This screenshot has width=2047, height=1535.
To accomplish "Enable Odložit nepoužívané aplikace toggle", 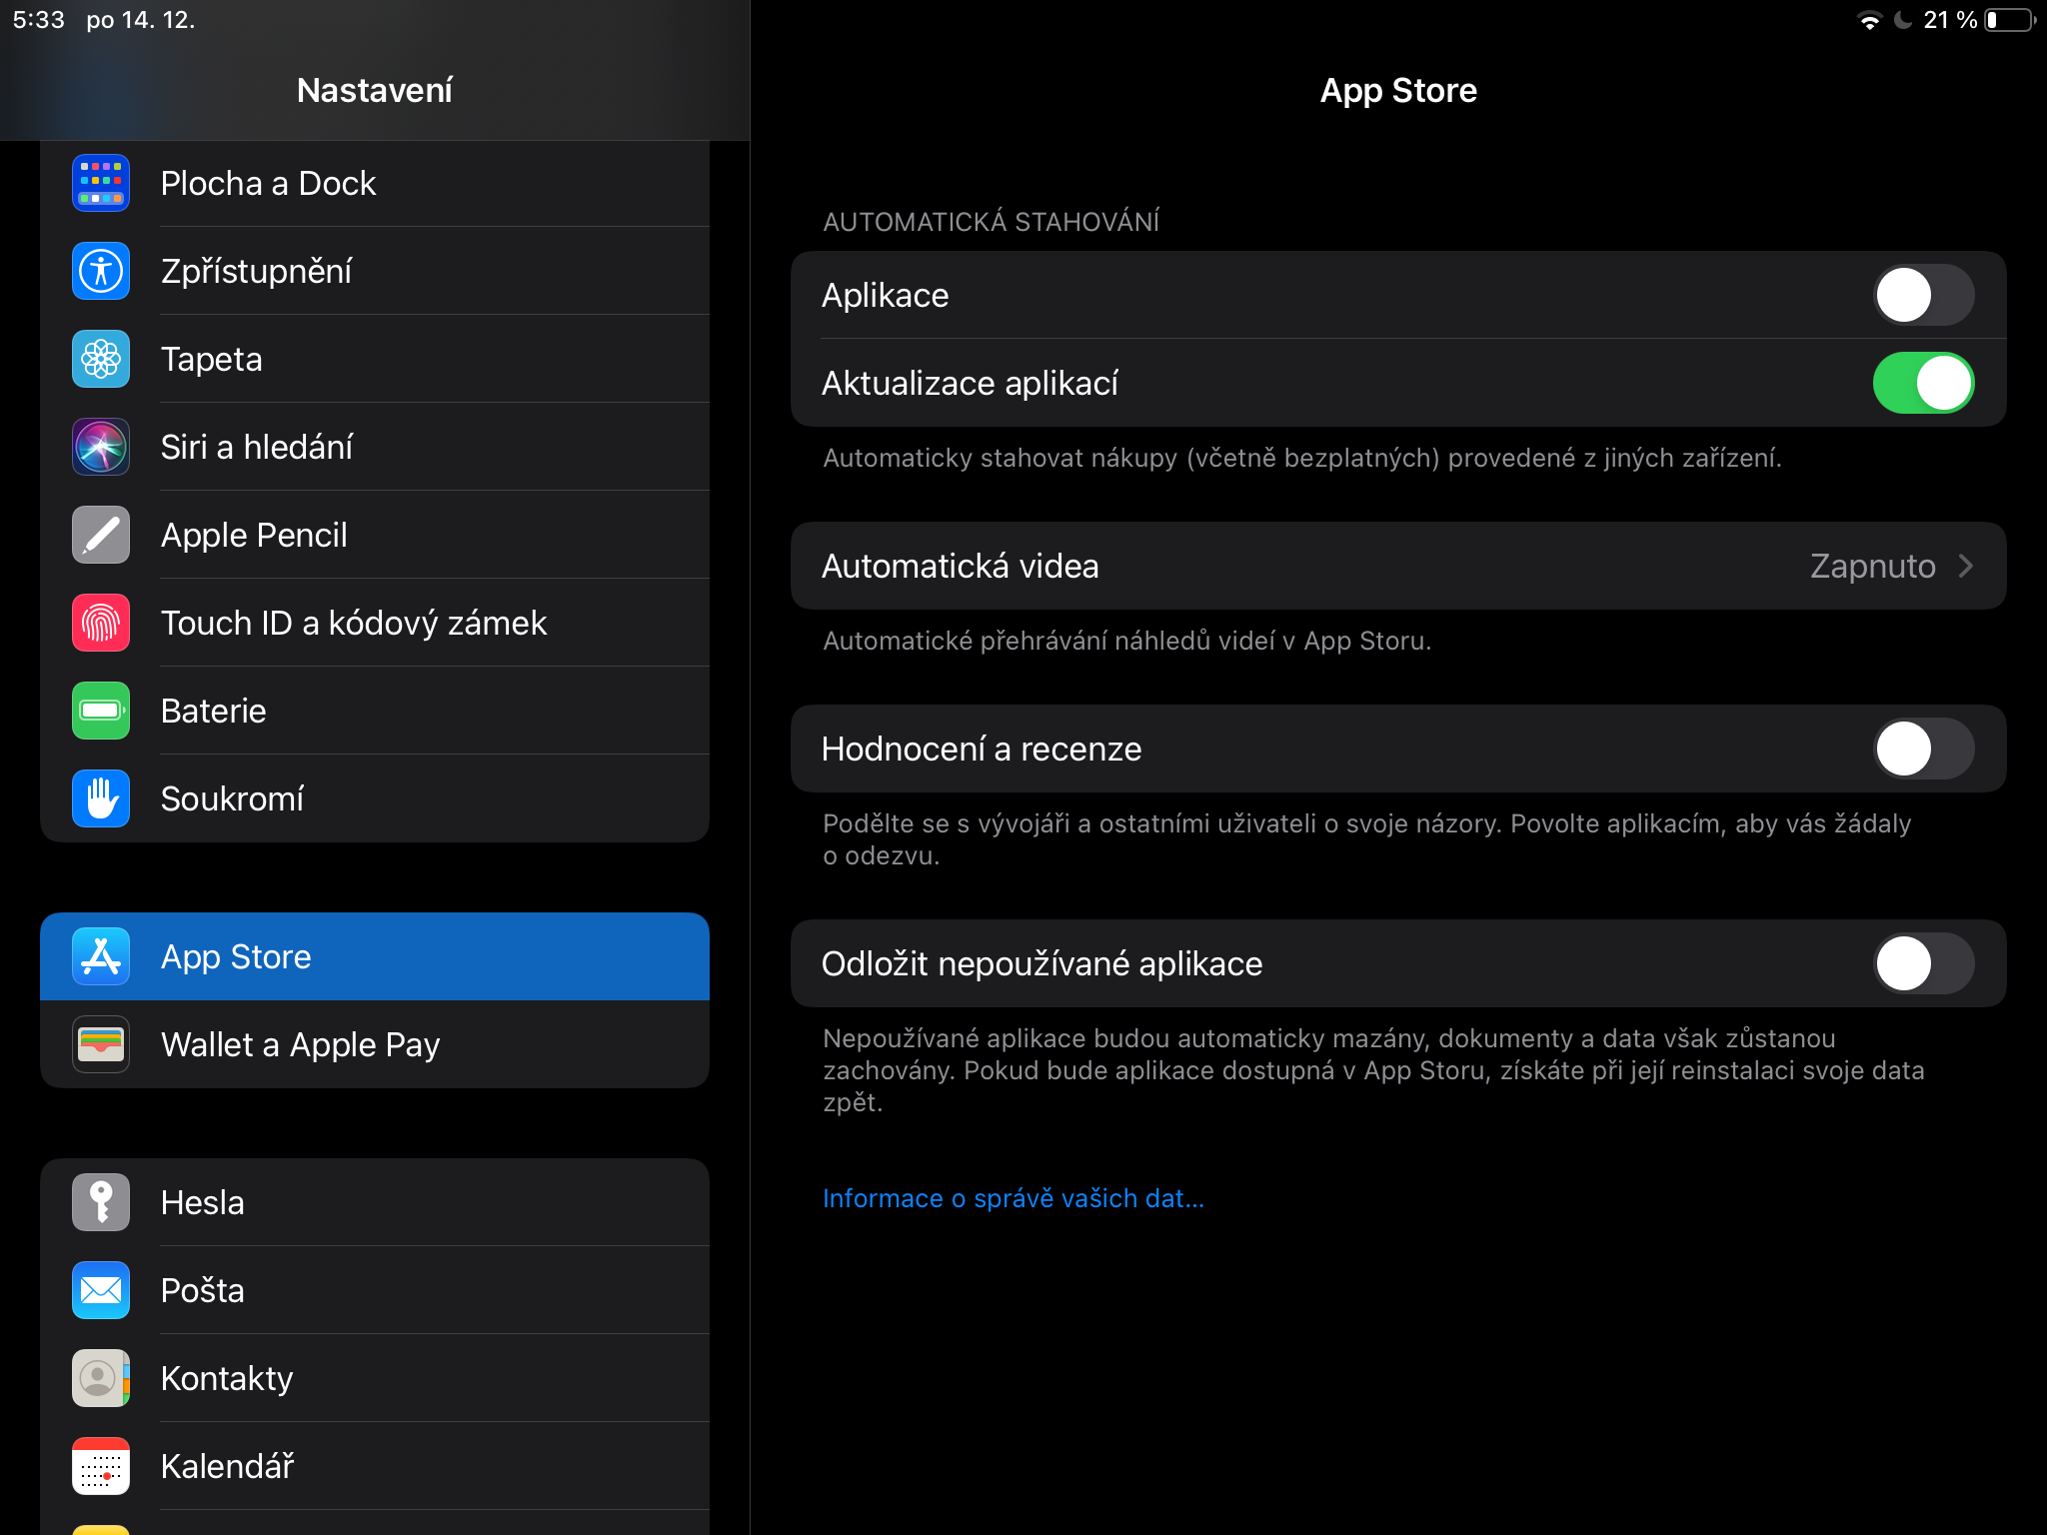I will coord(1922,963).
